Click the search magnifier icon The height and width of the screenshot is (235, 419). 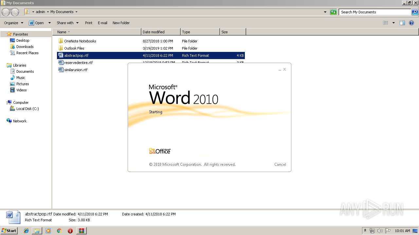[414, 12]
